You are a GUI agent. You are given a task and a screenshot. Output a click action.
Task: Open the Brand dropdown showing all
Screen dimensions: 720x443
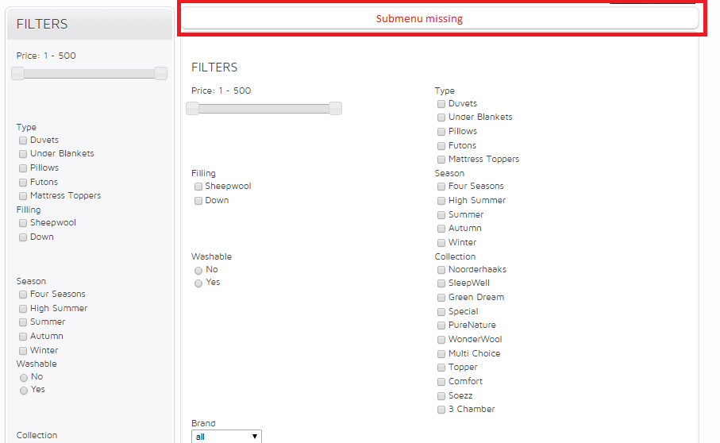pyautogui.click(x=226, y=437)
